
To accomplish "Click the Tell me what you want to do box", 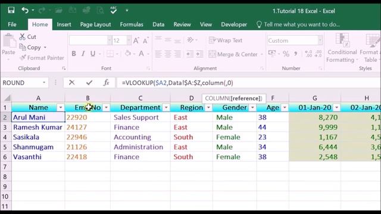I will coord(298,24).
